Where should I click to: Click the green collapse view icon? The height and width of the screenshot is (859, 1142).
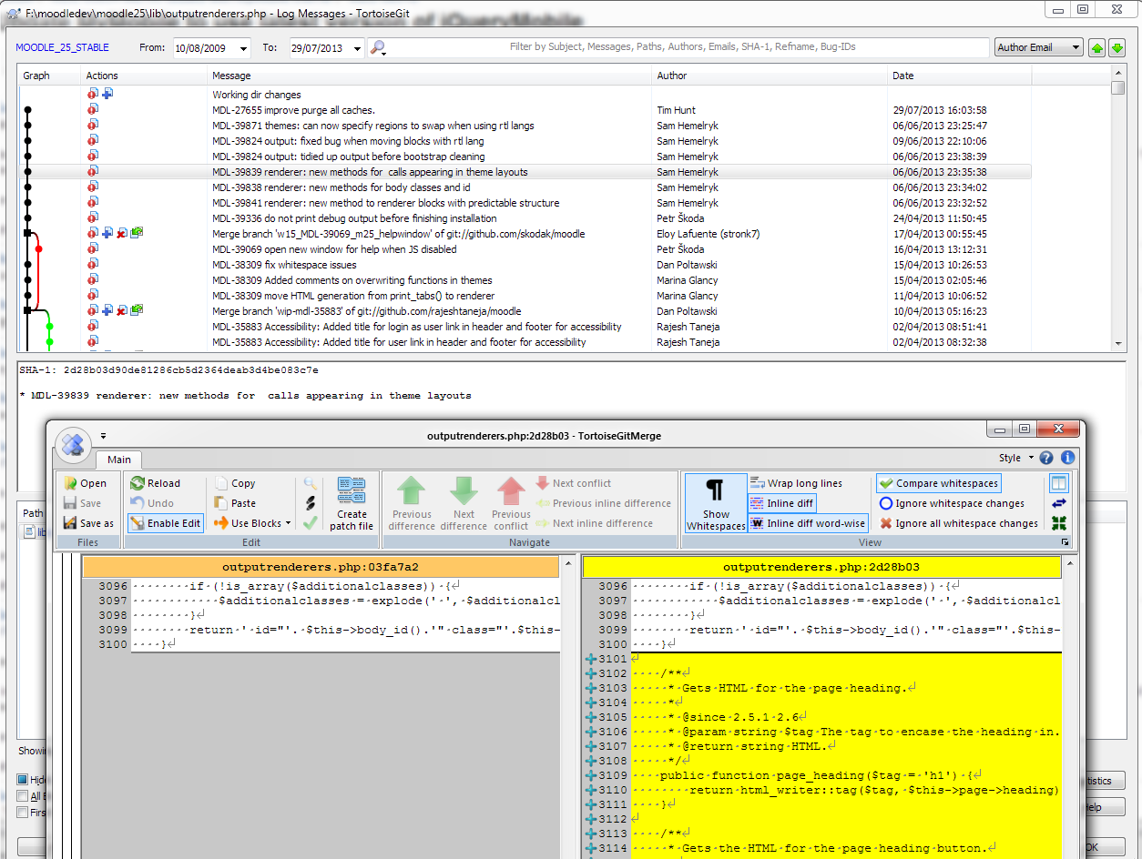(x=1058, y=523)
